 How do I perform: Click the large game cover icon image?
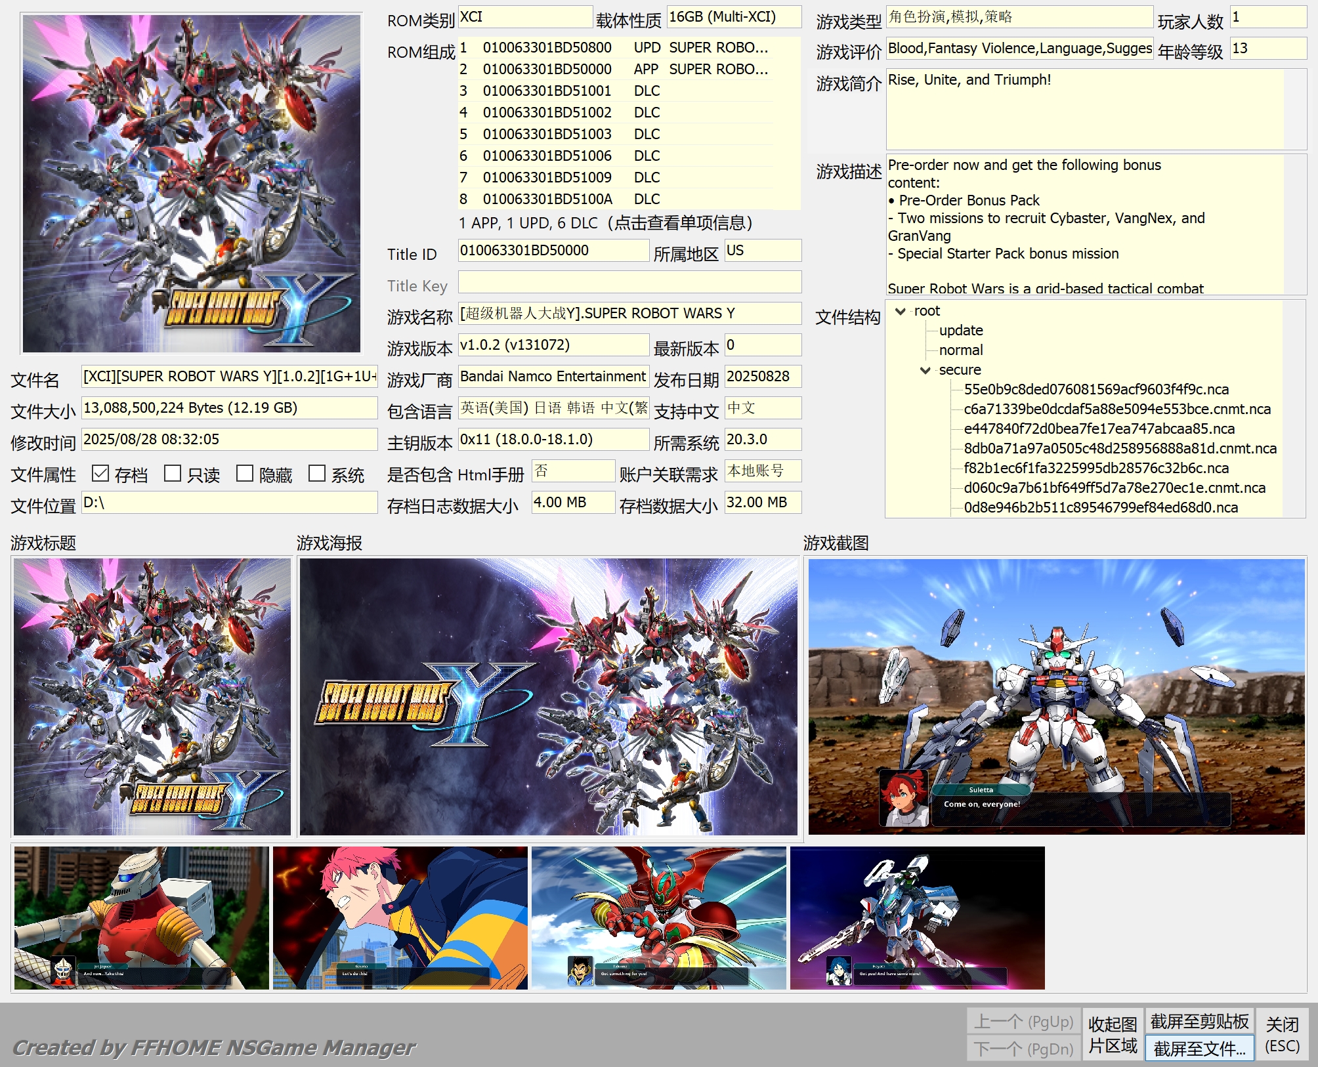click(x=191, y=184)
